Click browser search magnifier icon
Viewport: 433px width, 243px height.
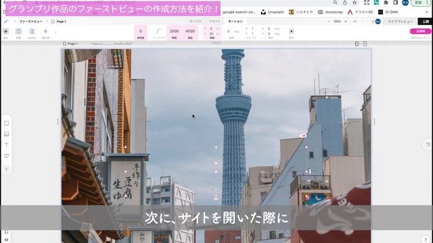coord(335,3)
